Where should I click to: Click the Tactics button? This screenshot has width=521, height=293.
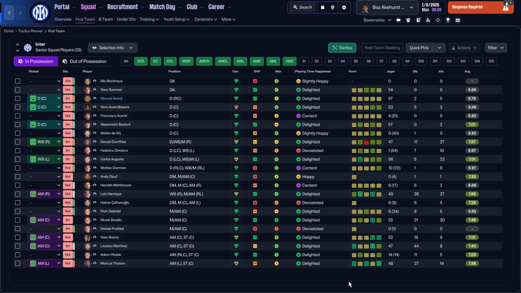(342, 48)
